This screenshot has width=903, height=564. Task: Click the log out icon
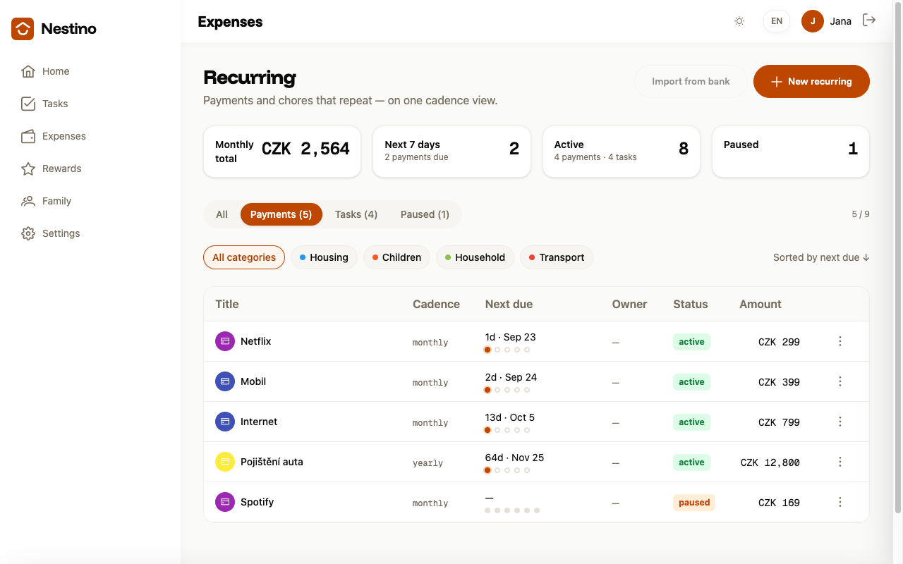(x=869, y=20)
